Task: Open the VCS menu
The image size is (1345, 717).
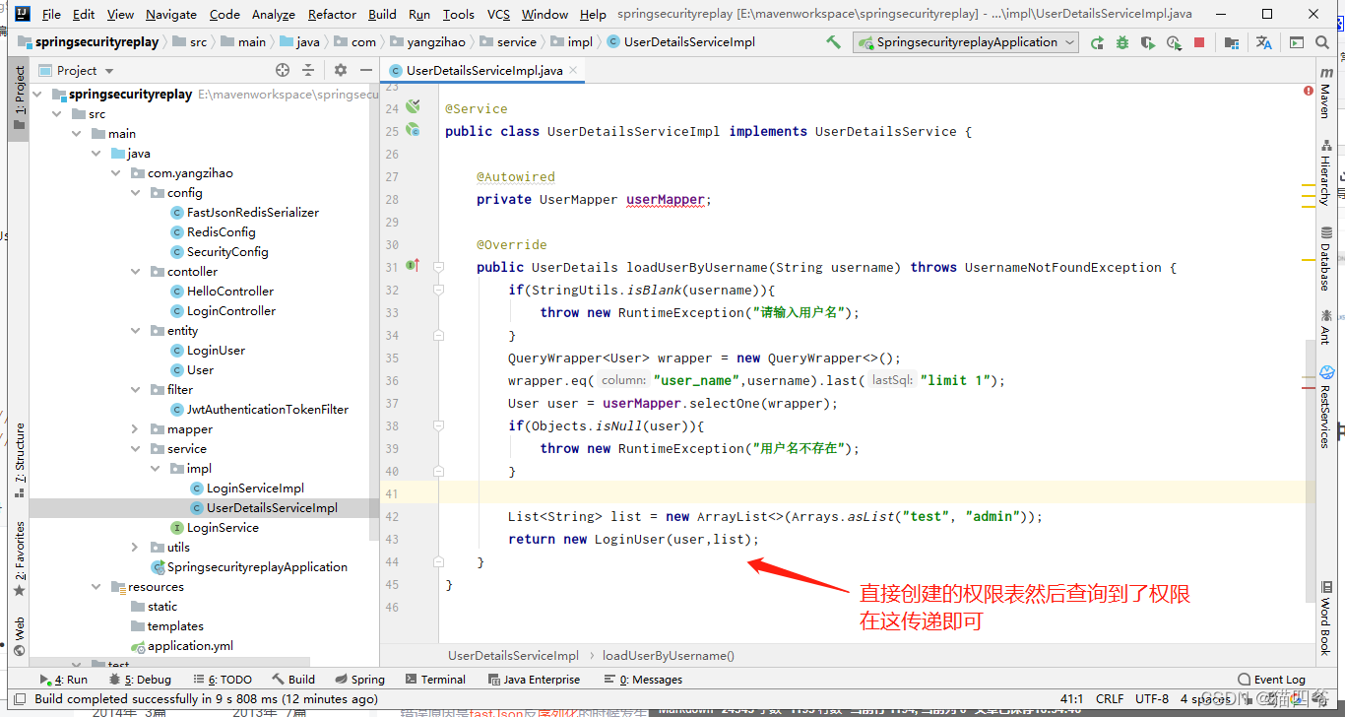Action: [498, 14]
